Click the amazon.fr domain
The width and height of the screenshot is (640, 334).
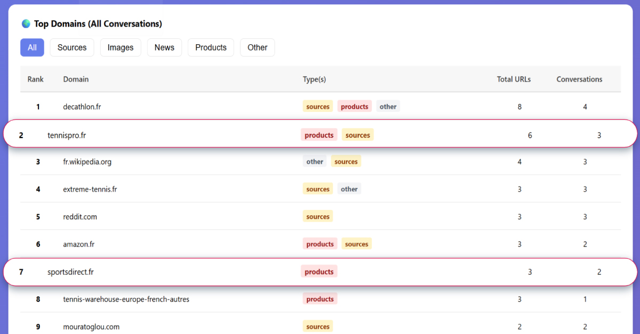78,244
